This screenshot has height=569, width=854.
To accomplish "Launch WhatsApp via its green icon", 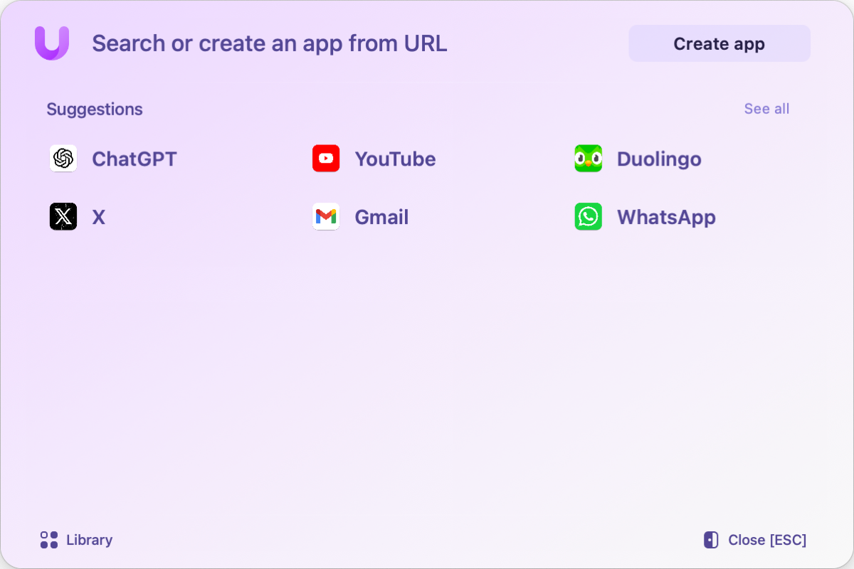I will (588, 217).
